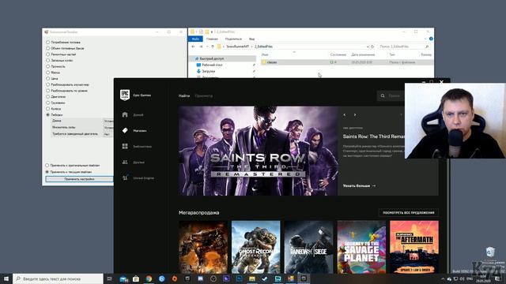This screenshot has width=506, height=284.
Task: Open Microsoft Store from taskbar
Action: pyautogui.click(x=136, y=278)
